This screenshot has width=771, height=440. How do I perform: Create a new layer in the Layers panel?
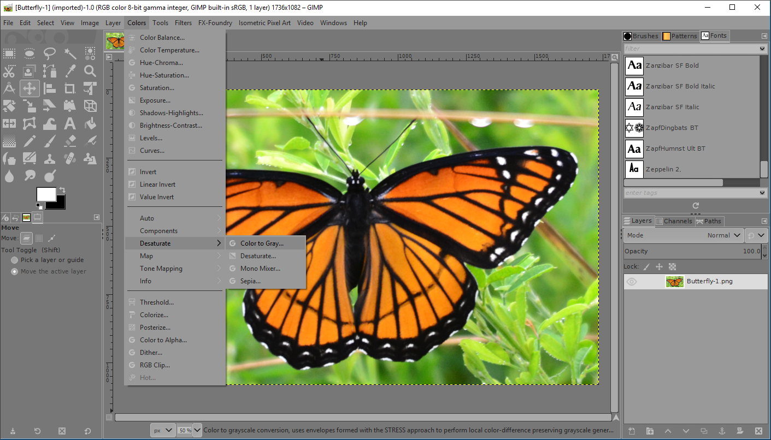(x=631, y=431)
